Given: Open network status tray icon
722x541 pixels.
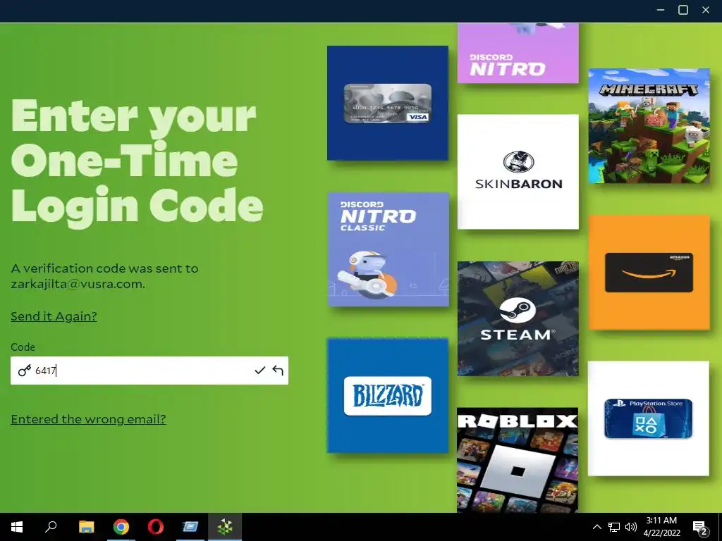Looking at the screenshot, I should pyautogui.click(x=614, y=527).
